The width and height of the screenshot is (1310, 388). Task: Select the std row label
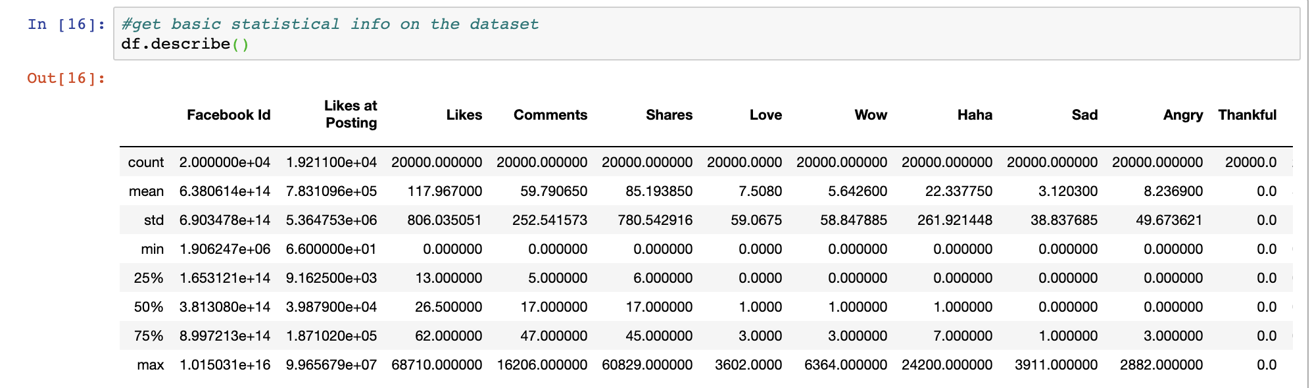pos(153,220)
